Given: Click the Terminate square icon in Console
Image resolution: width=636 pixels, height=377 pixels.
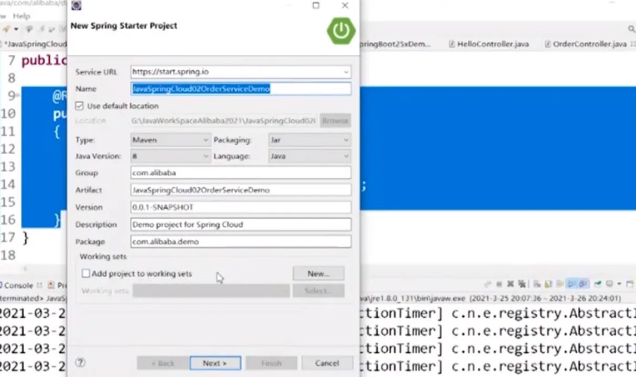Looking at the screenshot, I should 499,284.
